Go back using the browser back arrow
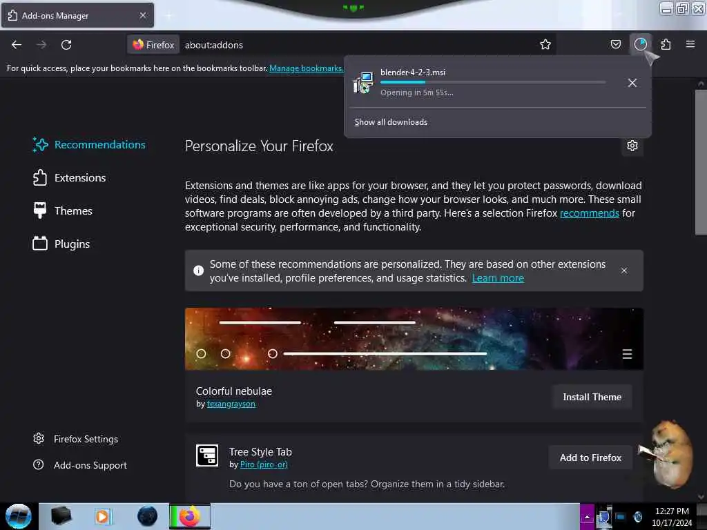The width and height of the screenshot is (707, 530). (x=17, y=45)
